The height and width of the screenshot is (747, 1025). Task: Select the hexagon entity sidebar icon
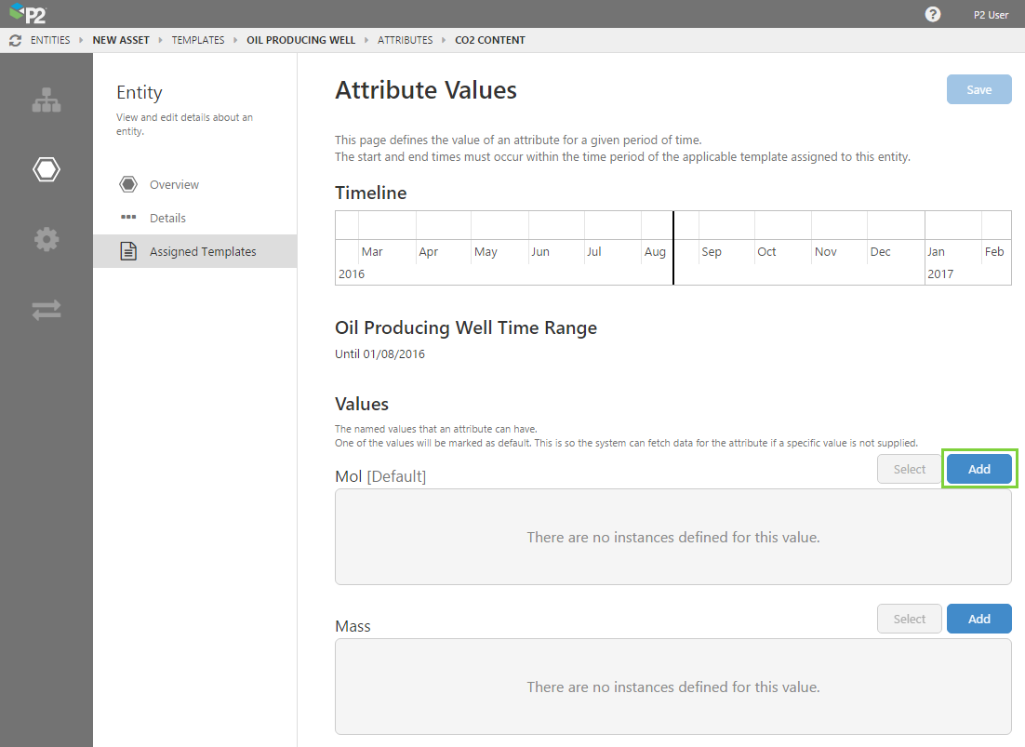47,169
